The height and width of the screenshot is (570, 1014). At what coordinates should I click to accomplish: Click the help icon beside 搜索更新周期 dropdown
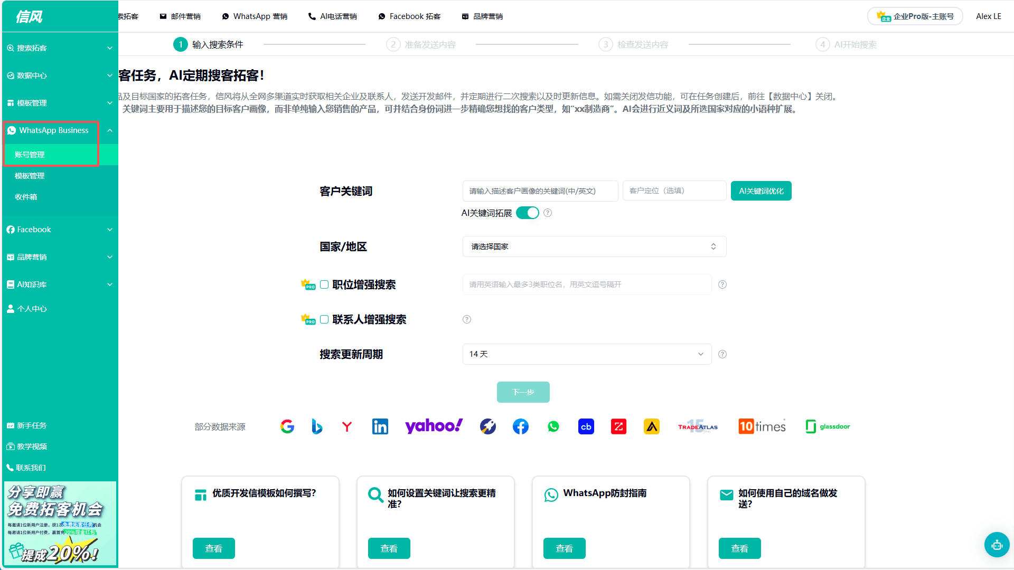tap(722, 354)
